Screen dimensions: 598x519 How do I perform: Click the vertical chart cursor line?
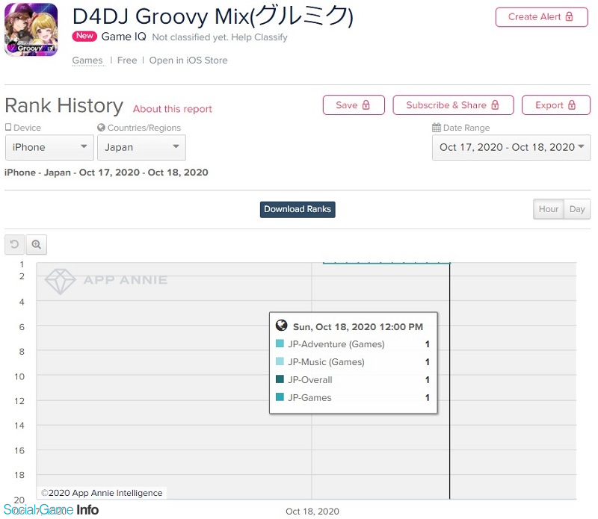[x=450, y=381]
